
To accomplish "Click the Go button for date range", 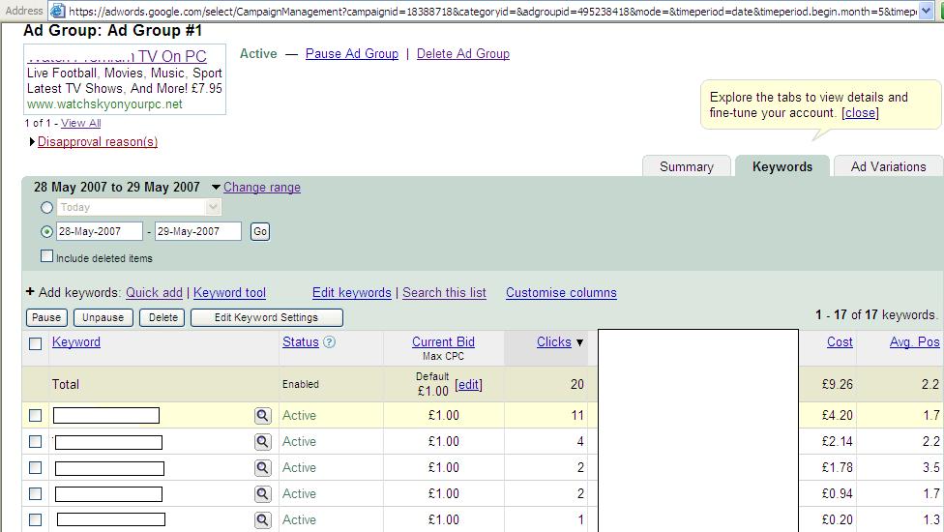I will click(260, 232).
